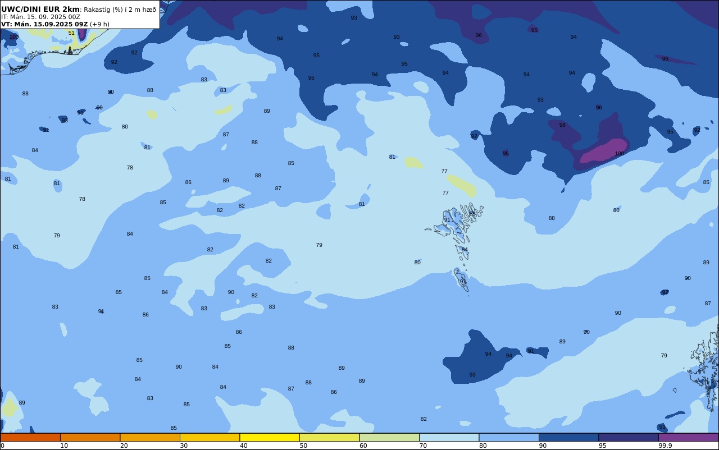Click the '51' humidity value on the map
The image size is (719, 450).
pos(71,33)
